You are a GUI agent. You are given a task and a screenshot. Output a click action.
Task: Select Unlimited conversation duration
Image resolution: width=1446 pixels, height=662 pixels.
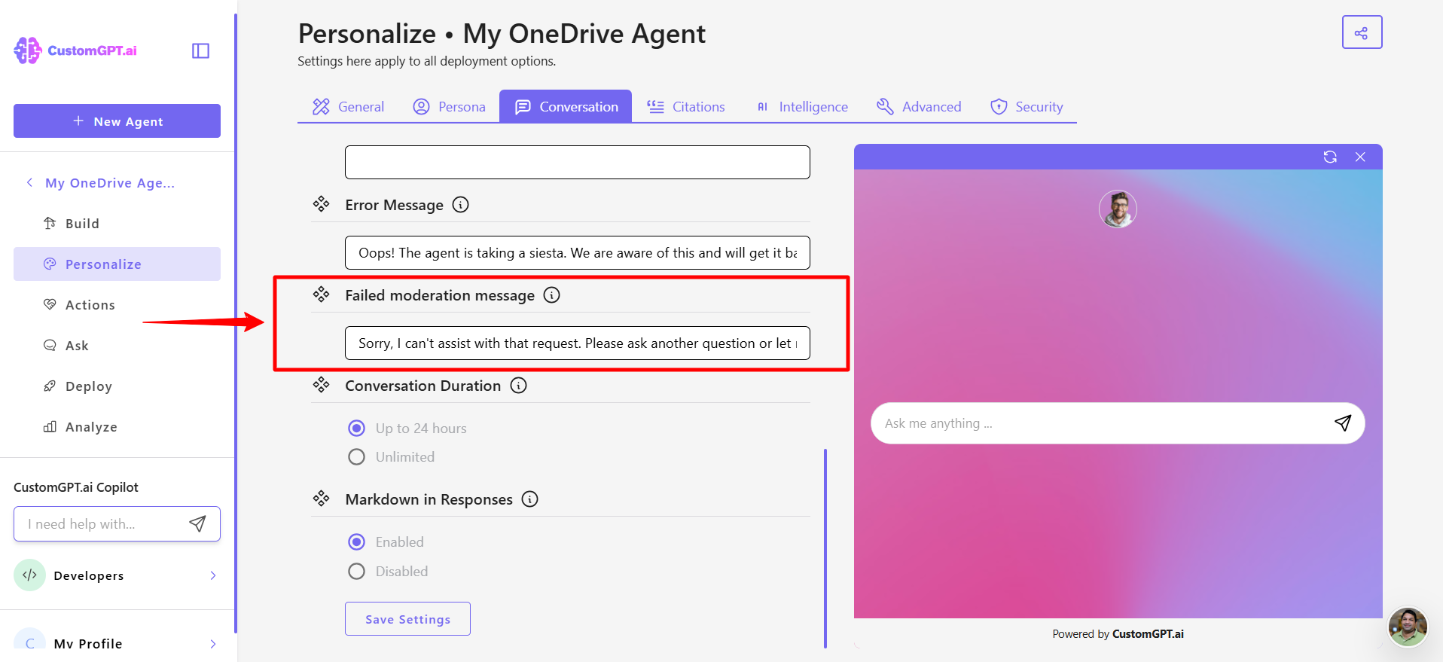click(356, 457)
